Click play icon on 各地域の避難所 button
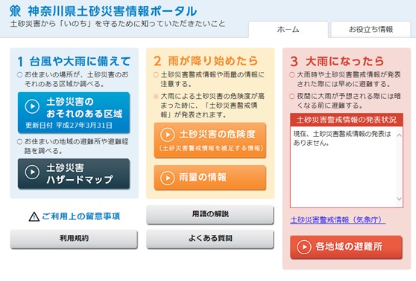The width and height of the screenshot is (416, 281). pyautogui.click(x=304, y=247)
